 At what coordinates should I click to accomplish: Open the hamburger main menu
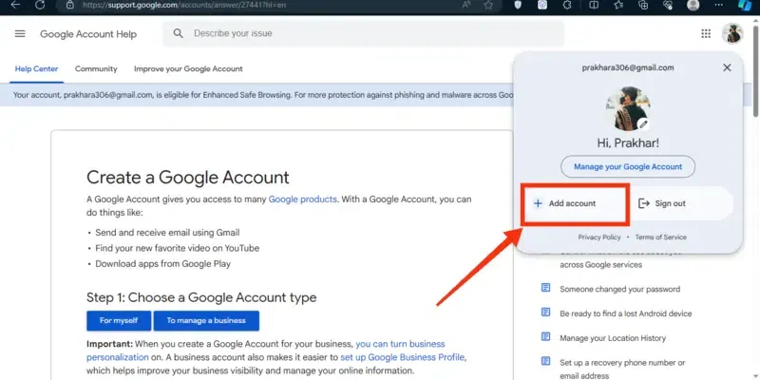tap(20, 34)
